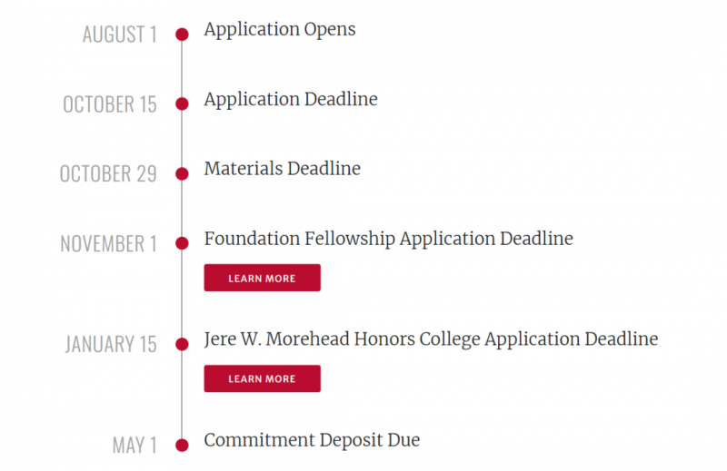Click the Application Deadline heading
727x471 pixels.
click(x=291, y=100)
